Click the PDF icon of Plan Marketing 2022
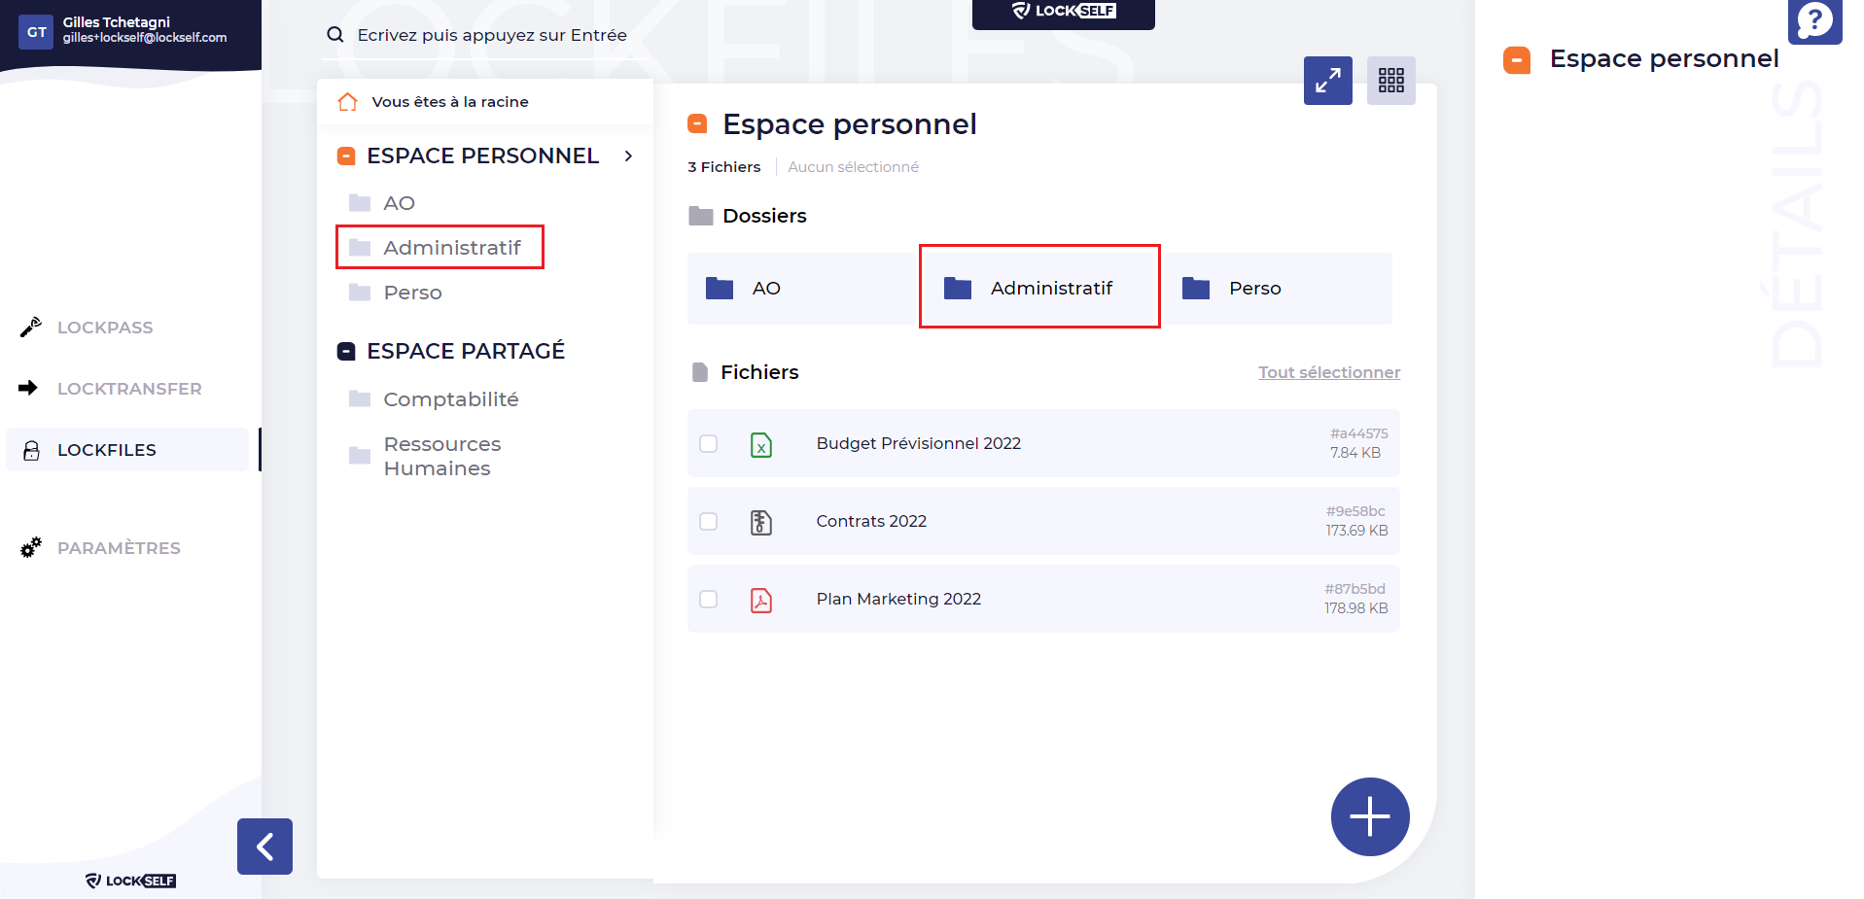 coord(761,600)
